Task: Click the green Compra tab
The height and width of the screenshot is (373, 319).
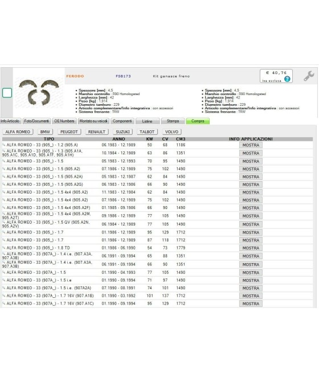Action: click(198, 121)
